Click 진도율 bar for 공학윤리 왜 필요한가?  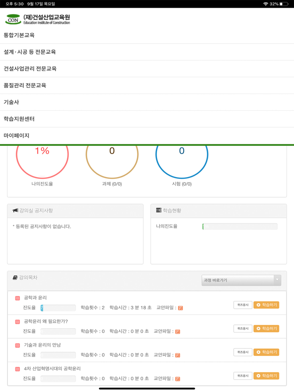click(58, 332)
